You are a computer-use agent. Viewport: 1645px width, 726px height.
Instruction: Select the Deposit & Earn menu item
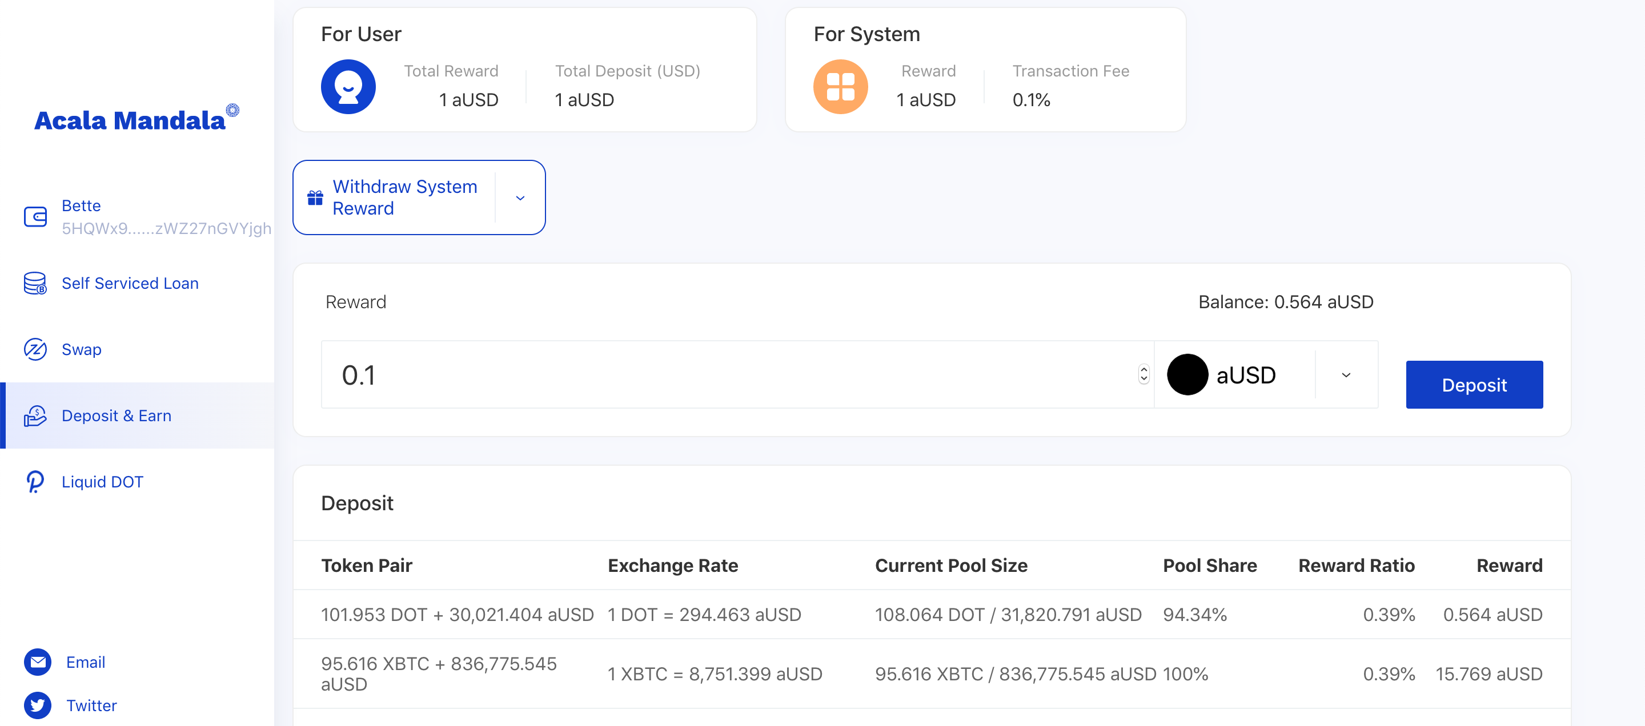(x=137, y=416)
